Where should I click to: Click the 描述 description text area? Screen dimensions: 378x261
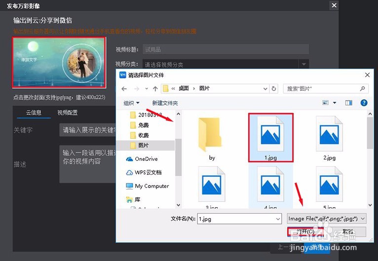pos(88,164)
